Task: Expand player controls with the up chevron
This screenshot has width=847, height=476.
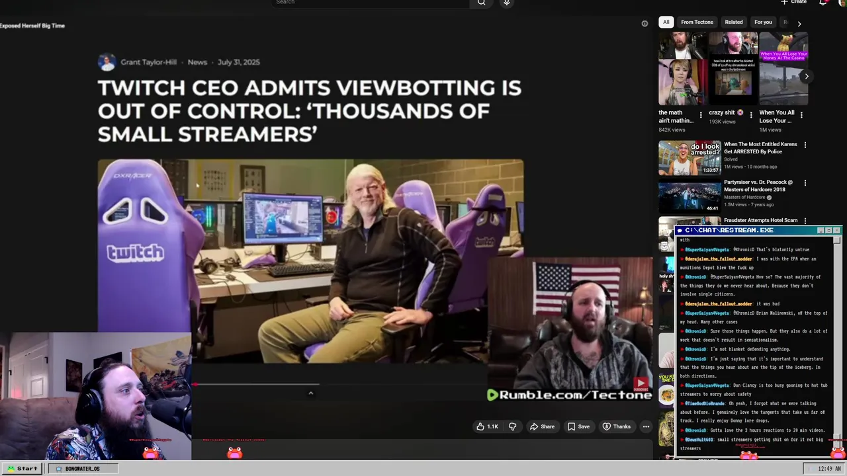Action: [x=310, y=393]
